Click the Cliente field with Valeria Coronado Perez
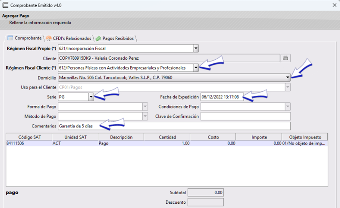This screenshot has height=208, width=340. coord(169,58)
